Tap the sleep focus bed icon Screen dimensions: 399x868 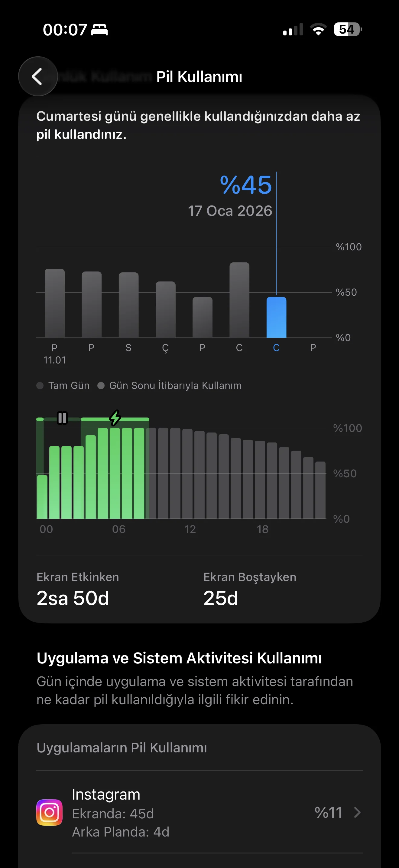(99, 30)
